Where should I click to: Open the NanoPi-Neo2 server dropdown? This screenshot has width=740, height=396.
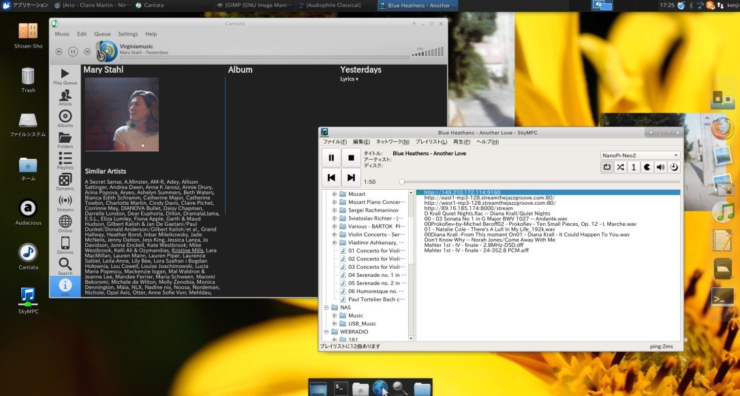coord(640,155)
